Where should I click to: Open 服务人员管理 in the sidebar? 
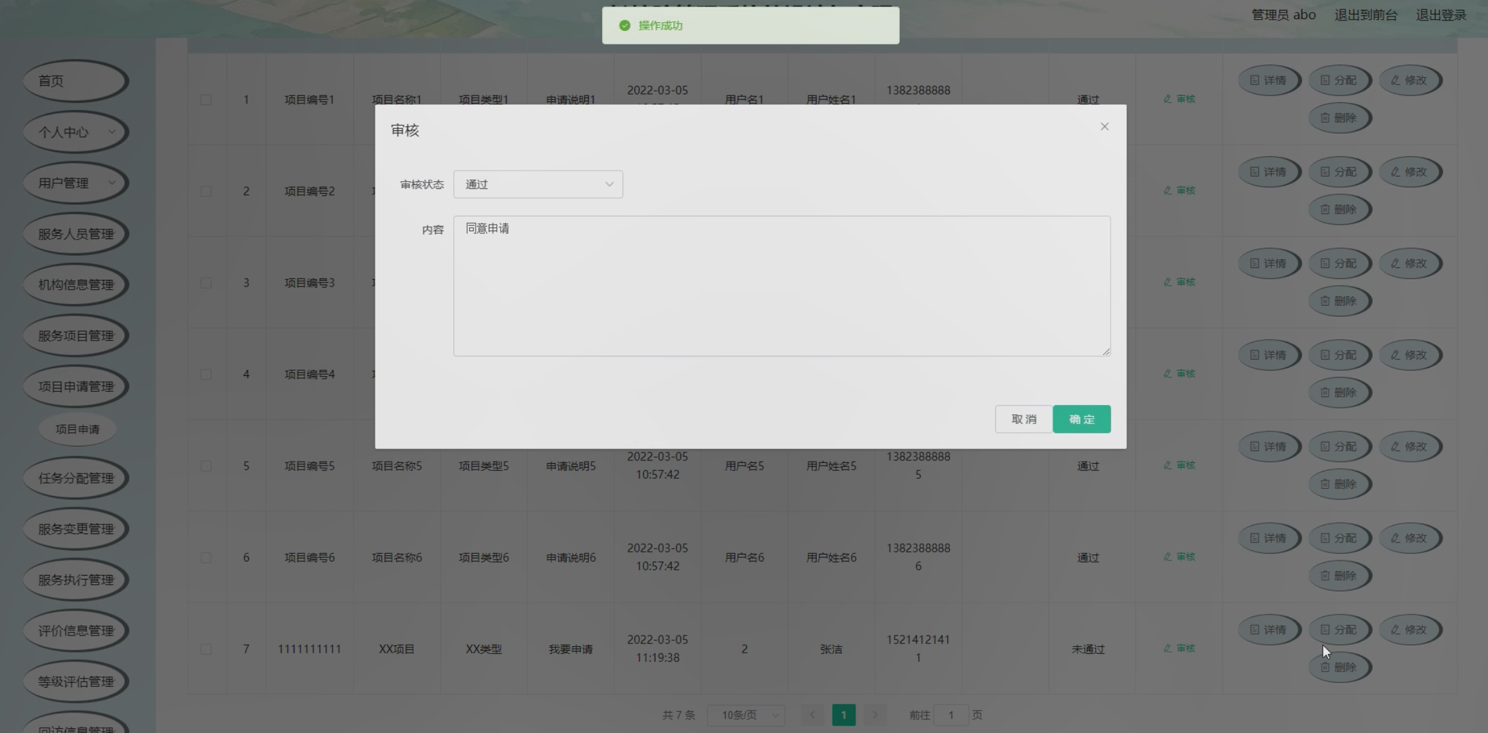pos(76,234)
